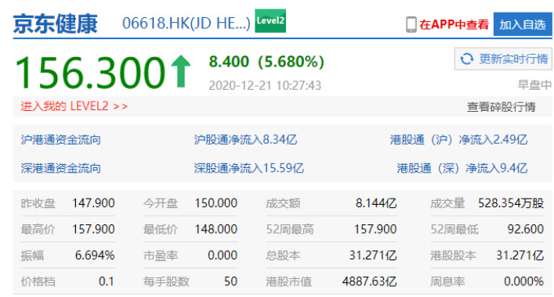Click the 价格档 label

coord(38,282)
